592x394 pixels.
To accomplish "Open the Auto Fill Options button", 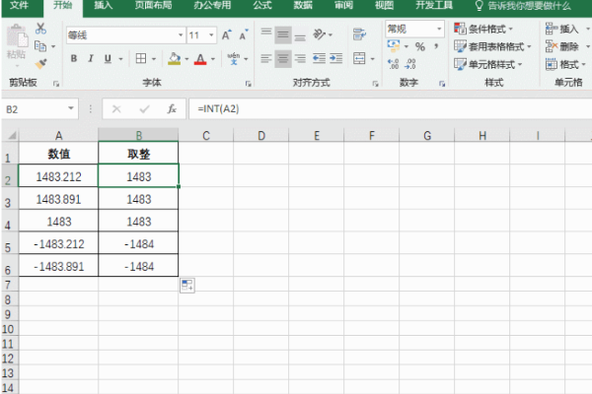I will [x=187, y=286].
